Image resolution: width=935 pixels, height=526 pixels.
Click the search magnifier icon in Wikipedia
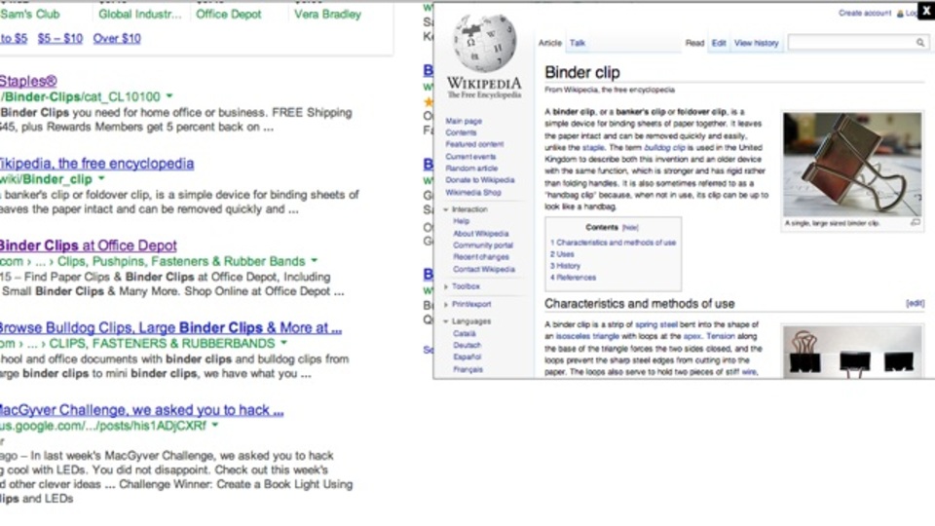[x=920, y=42]
